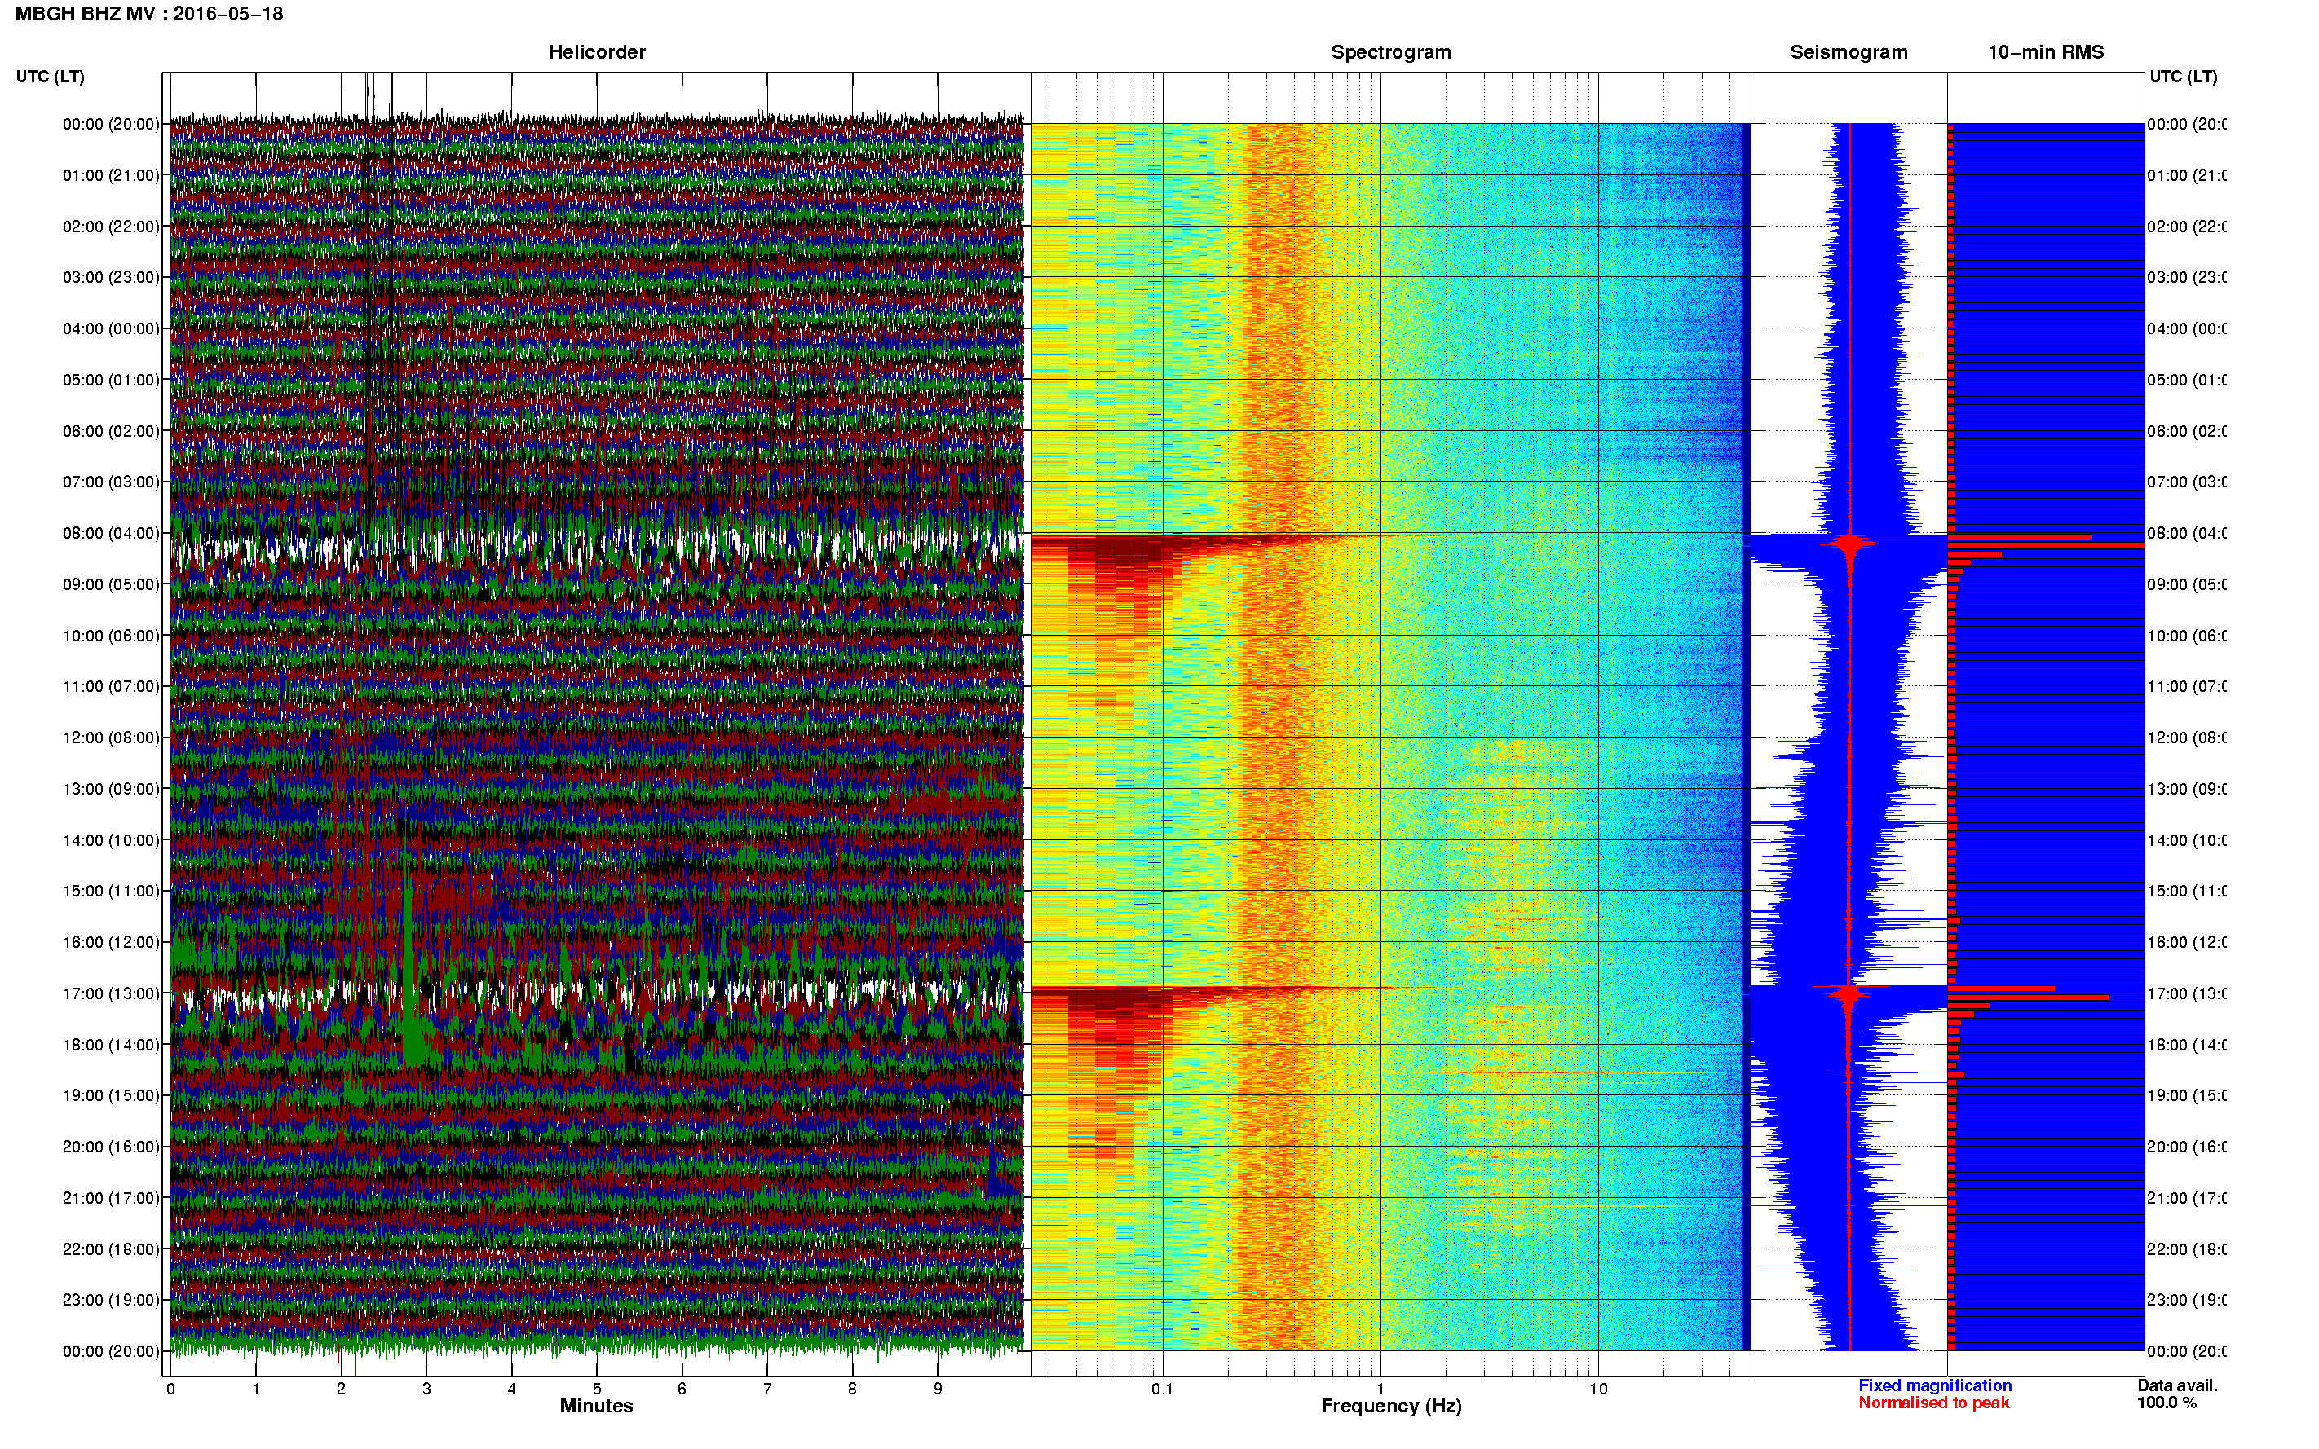
Task: Click tick label '8' on Minutes axis
Action: click(x=852, y=1390)
